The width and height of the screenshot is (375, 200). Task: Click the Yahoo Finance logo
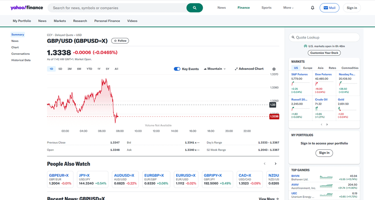(x=27, y=8)
